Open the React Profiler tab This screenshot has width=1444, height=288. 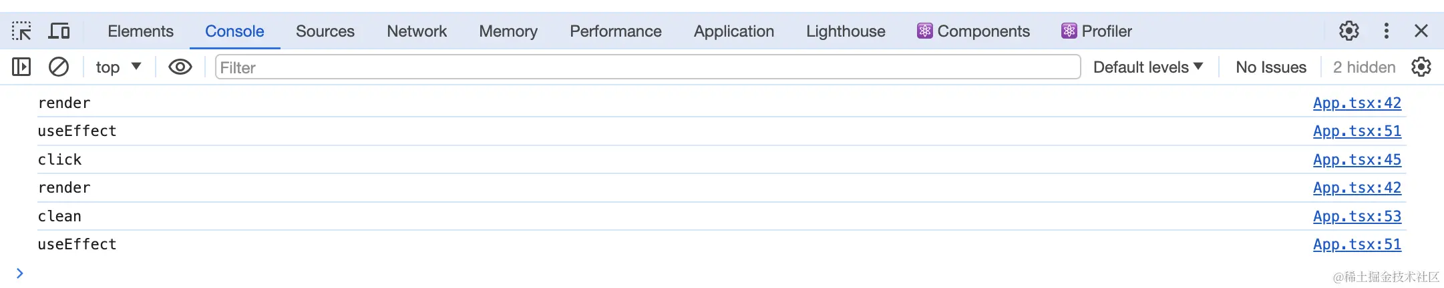pos(1097,31)
